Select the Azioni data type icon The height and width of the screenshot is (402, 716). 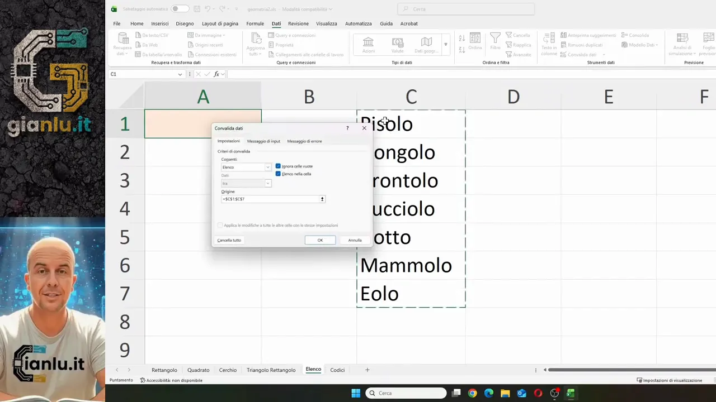pos(369,45)
